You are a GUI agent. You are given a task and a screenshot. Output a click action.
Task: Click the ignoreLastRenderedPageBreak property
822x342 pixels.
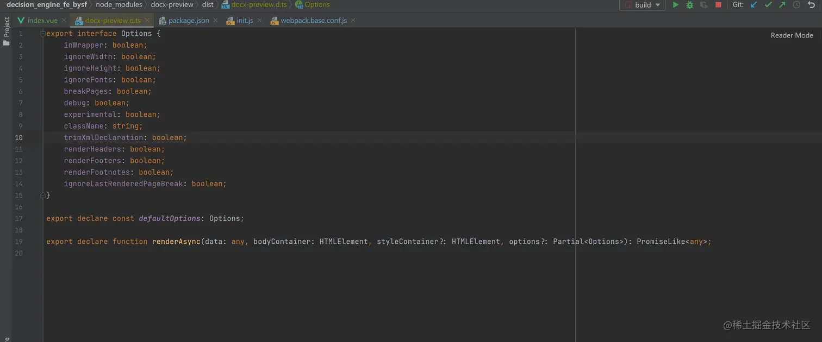(x=123, y=184)
